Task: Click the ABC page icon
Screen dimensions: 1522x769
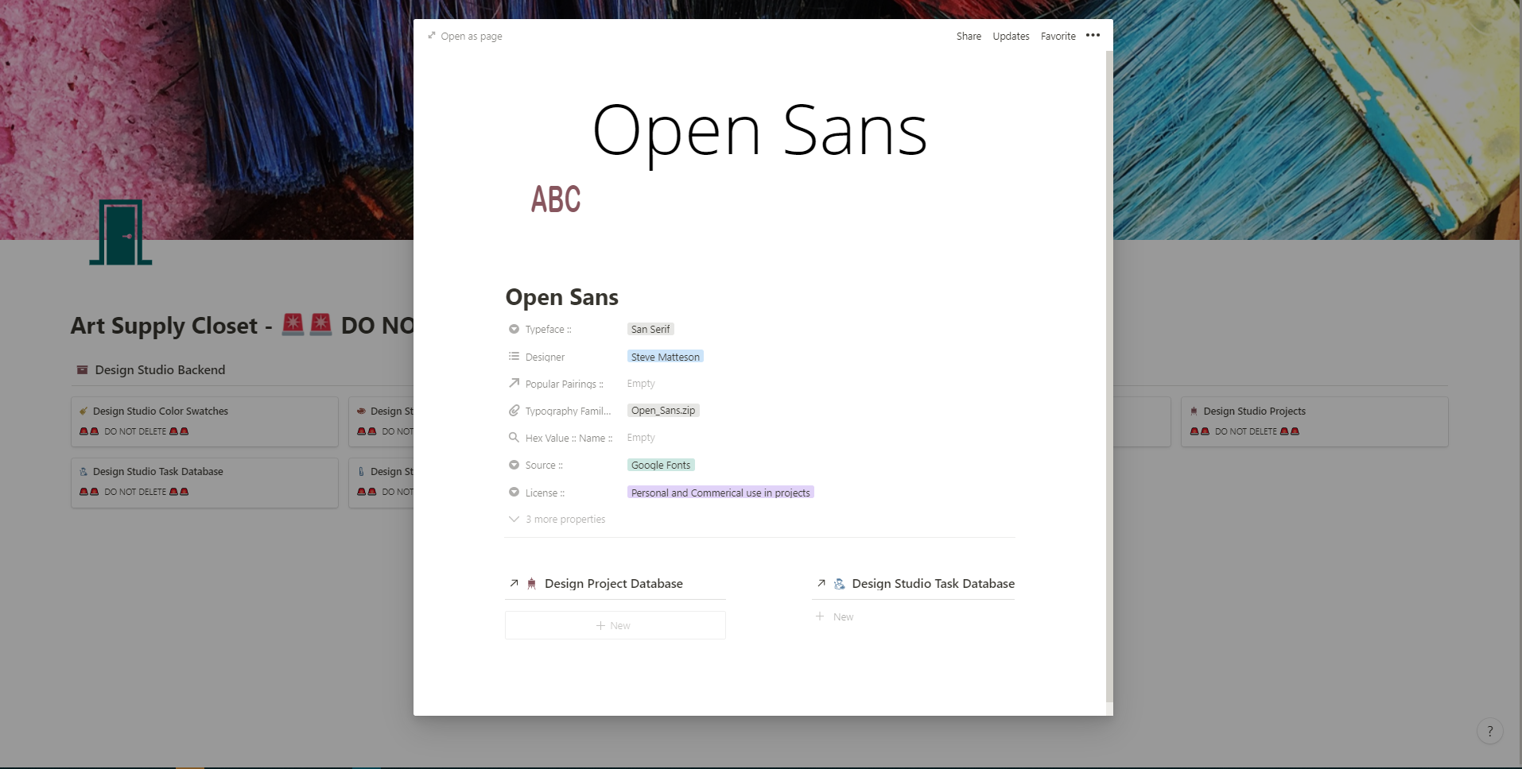Action: (x=556, y=199)
